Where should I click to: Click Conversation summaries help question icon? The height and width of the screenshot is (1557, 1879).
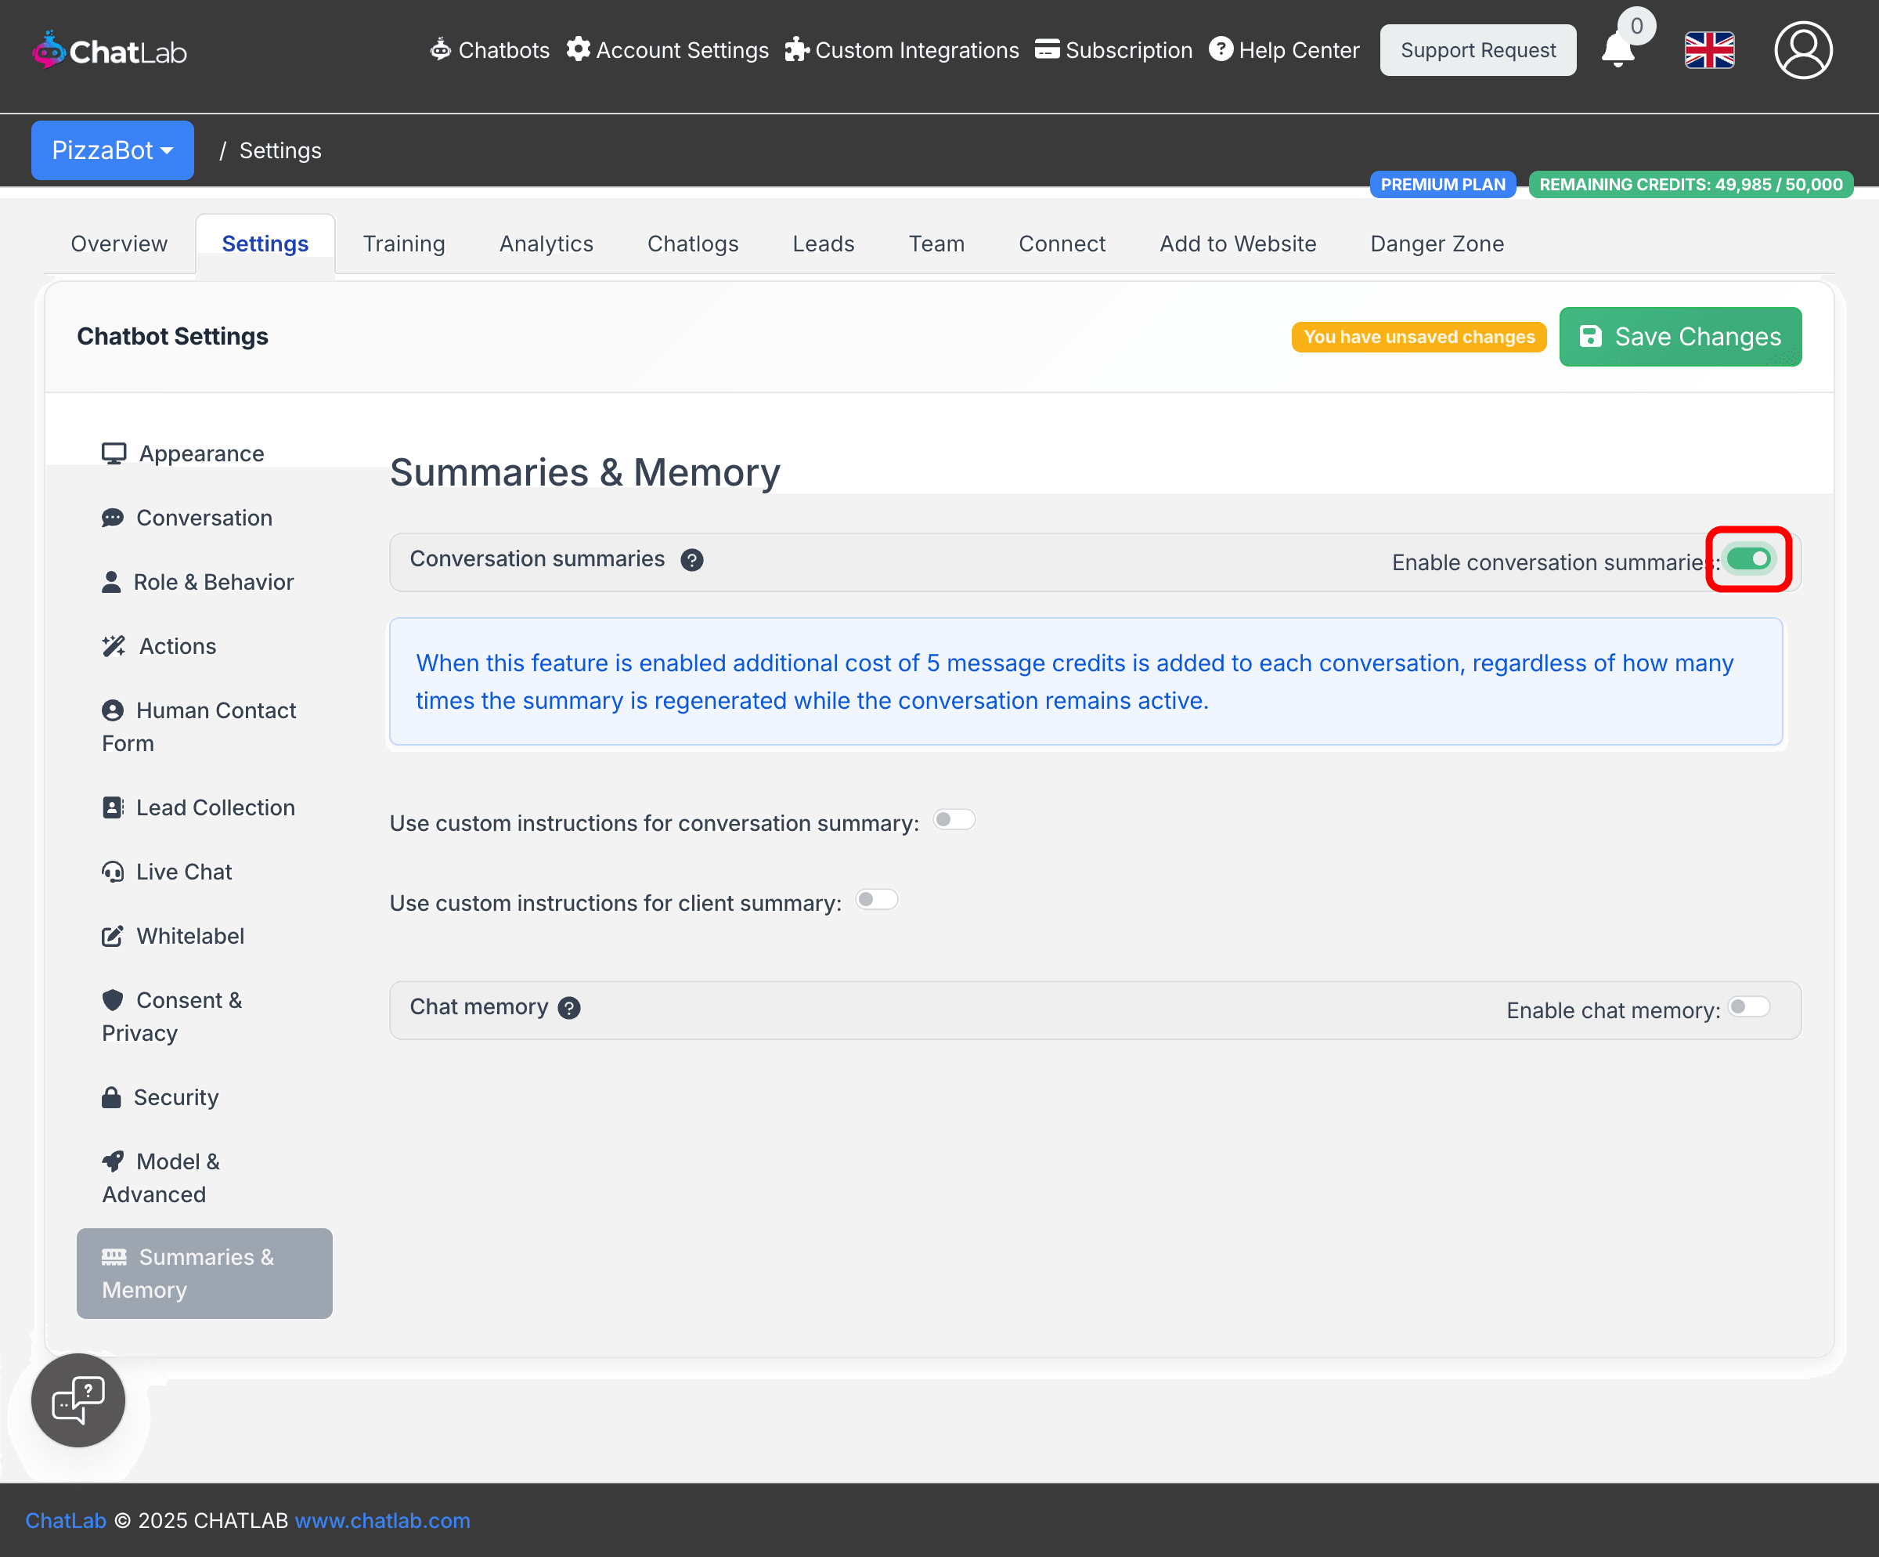click(x=691, y=560)
